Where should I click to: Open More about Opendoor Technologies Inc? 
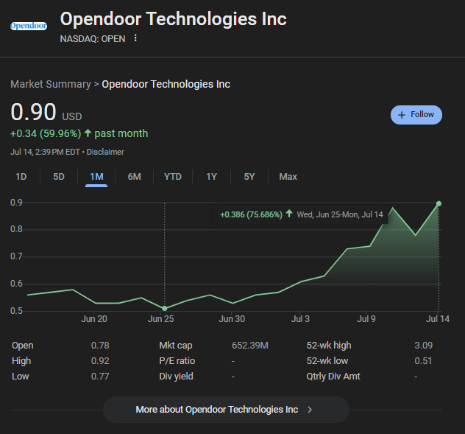click(226, 410)
